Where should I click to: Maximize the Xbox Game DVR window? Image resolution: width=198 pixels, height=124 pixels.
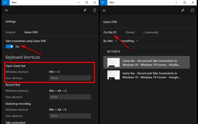pyautogui.click(x=184, y=2)
